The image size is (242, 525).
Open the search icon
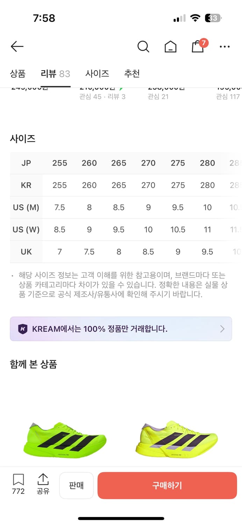click(x=143, y=46)
